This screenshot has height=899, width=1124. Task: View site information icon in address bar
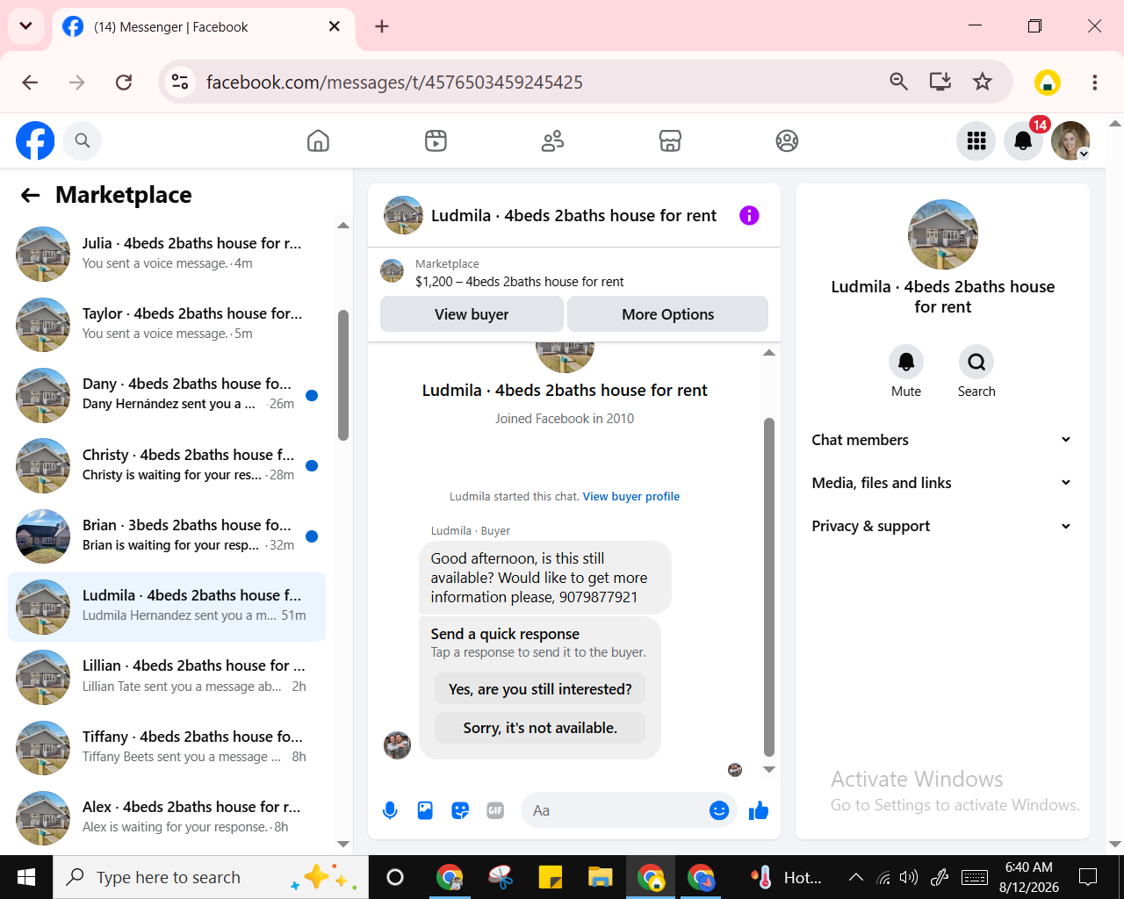180,82
